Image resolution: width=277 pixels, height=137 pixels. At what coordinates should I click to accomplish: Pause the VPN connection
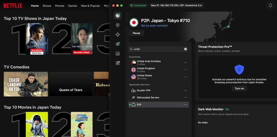[x=136, y=33]
